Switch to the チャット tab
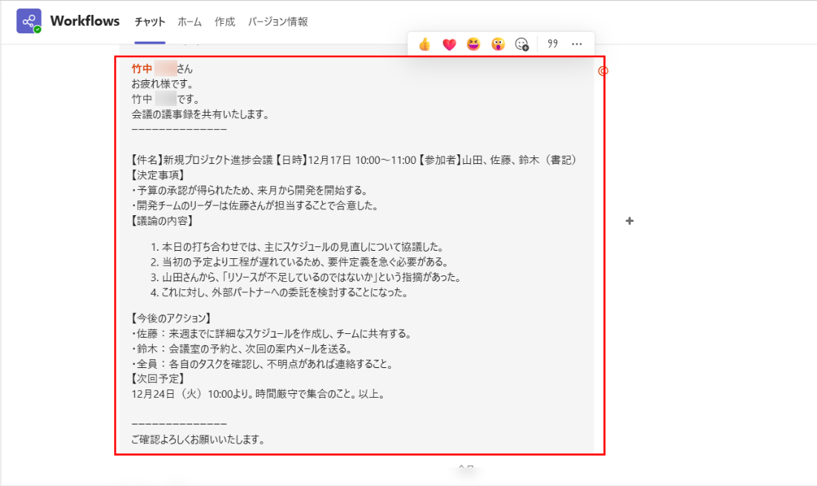This screenshot has width=817, height=486. [150, 22]
